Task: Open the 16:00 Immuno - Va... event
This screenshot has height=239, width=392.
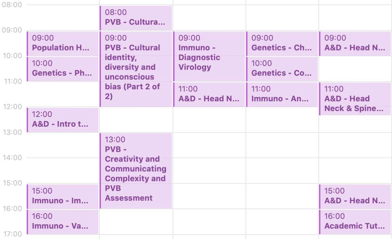Action: 62,222
